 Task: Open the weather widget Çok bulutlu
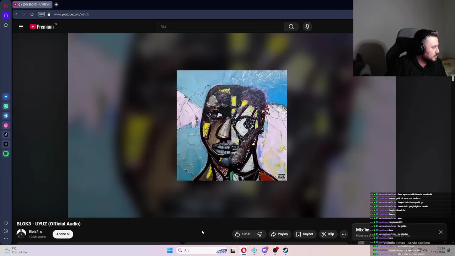pyautogui.click(x=16, y=250)
